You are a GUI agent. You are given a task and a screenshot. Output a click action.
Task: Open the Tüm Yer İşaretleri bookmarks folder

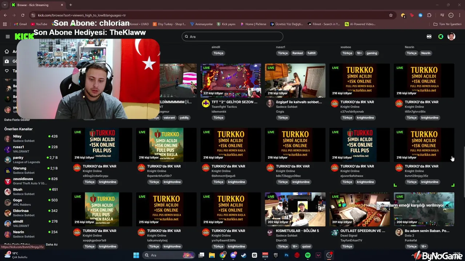tap(447, 24)
